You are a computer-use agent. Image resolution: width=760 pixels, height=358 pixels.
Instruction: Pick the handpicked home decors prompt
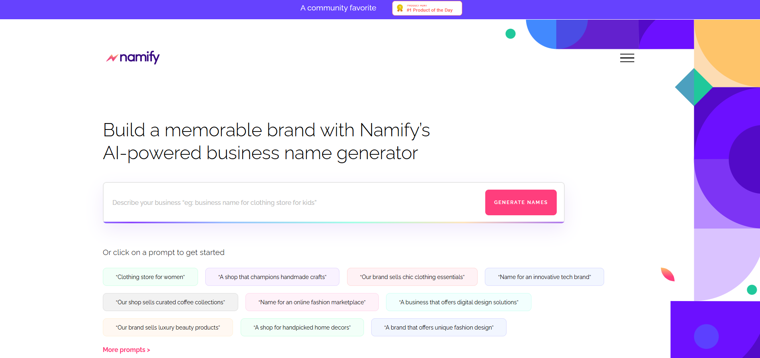click(x=302, y=328)
